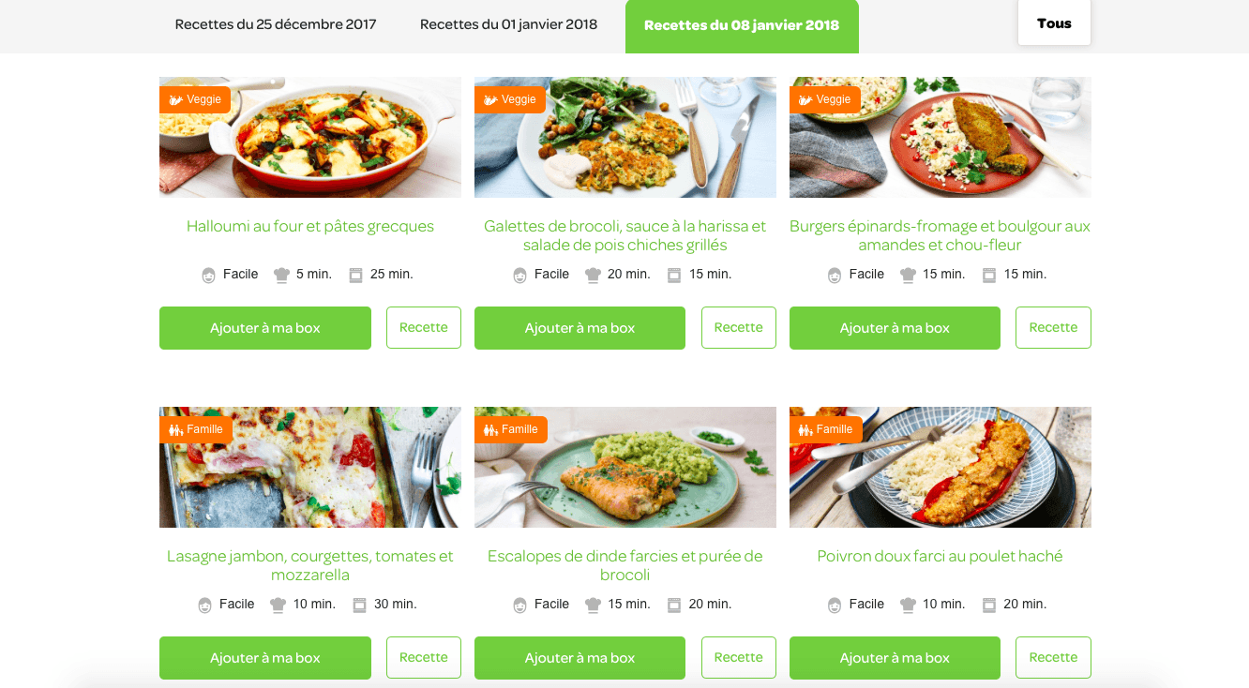Click the oven icon under Lasagne jambon recipe

(359, 605)
